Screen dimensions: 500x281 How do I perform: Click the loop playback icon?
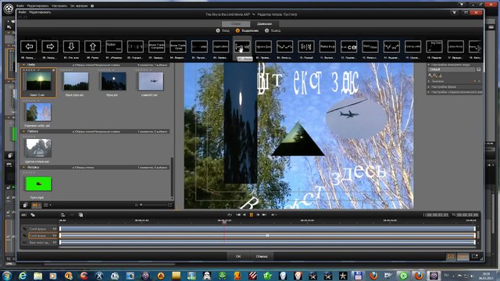(x=230, y=215)
